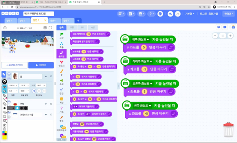Pick the yellow color swatch on the annotation toolbar
The height and width of the screenshot is (143, 237).
pos(4,137)
